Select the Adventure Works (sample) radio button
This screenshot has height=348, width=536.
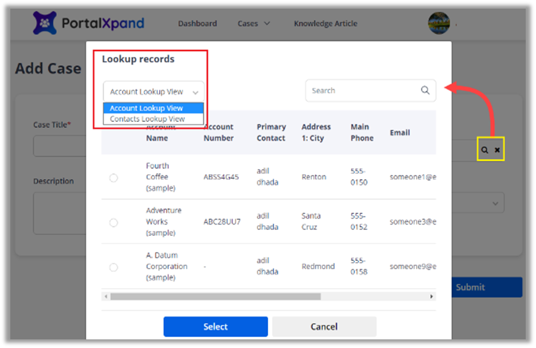114,222
